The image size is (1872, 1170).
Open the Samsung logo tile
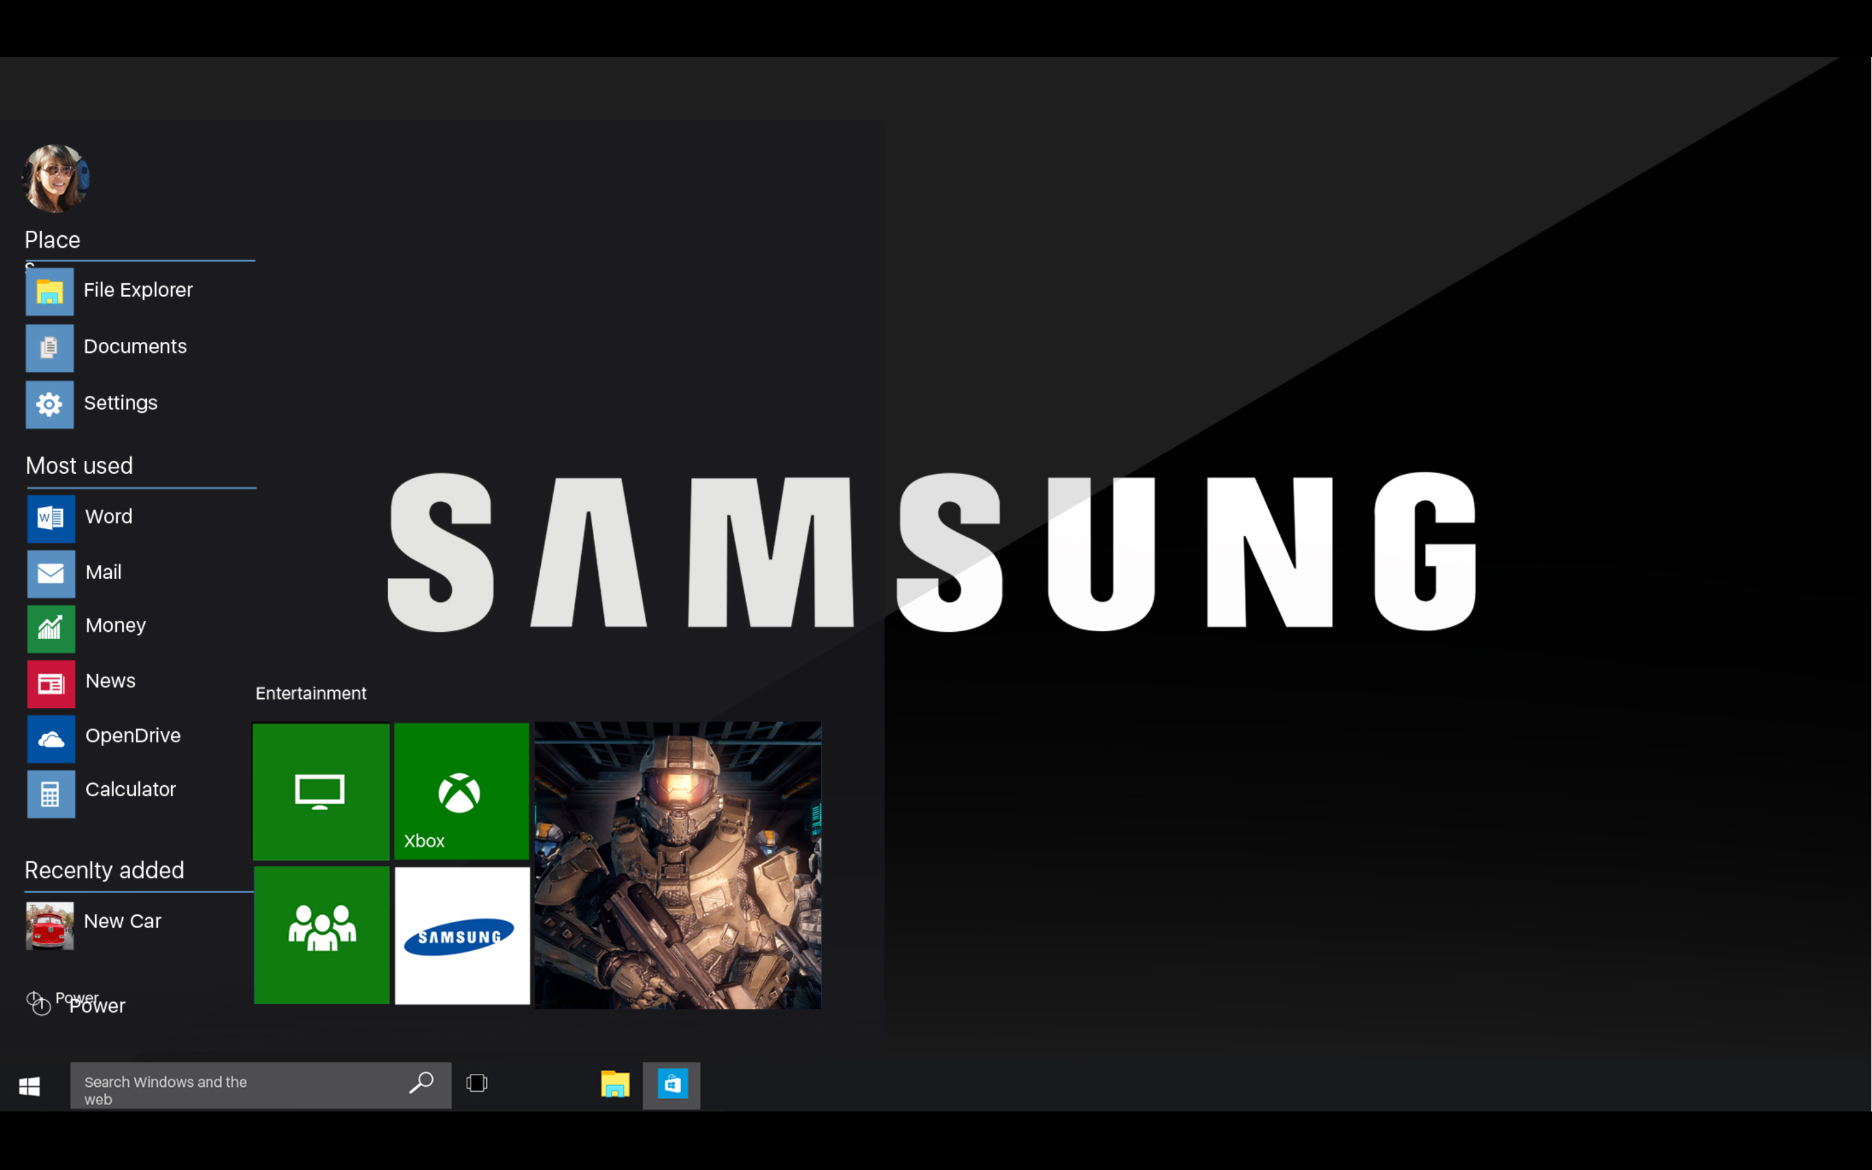pyautogui.click(x=463, y=935)
